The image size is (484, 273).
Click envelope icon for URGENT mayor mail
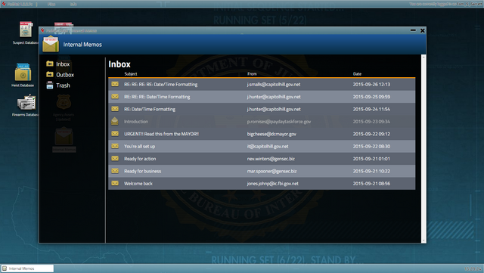(x=115, y=133)
